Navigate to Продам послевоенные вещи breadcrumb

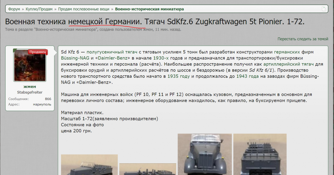pyautogui.click(x=83, y=9)
